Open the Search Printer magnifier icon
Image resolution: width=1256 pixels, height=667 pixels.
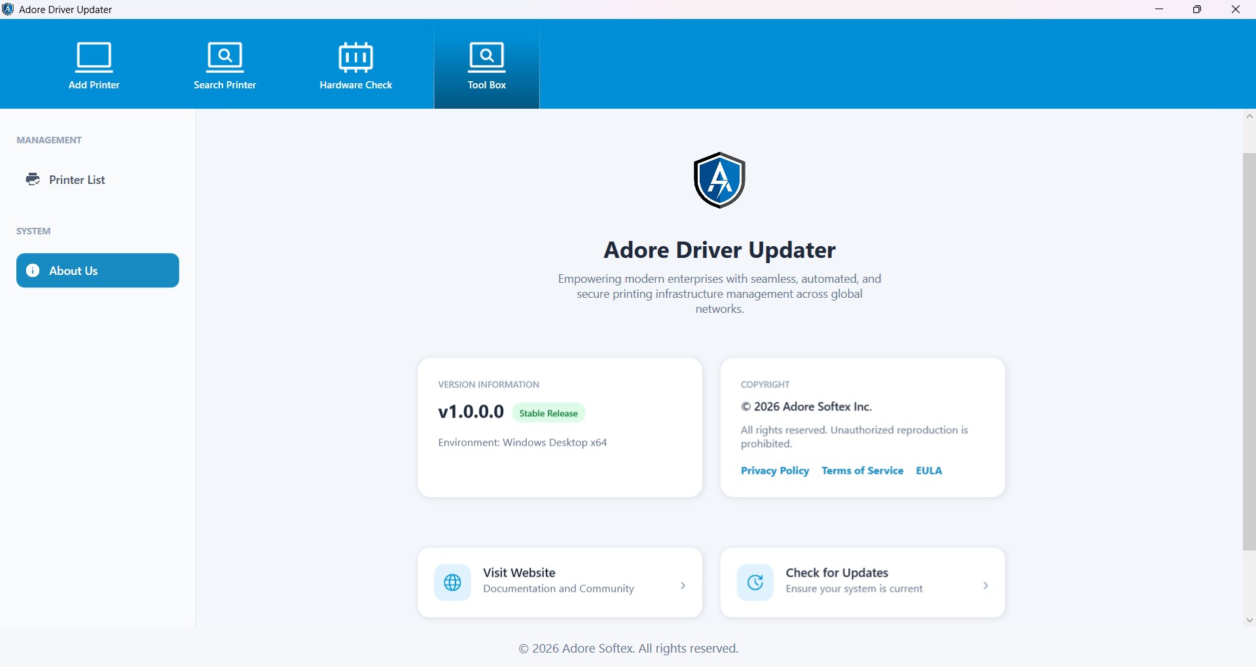click(224, 58)
